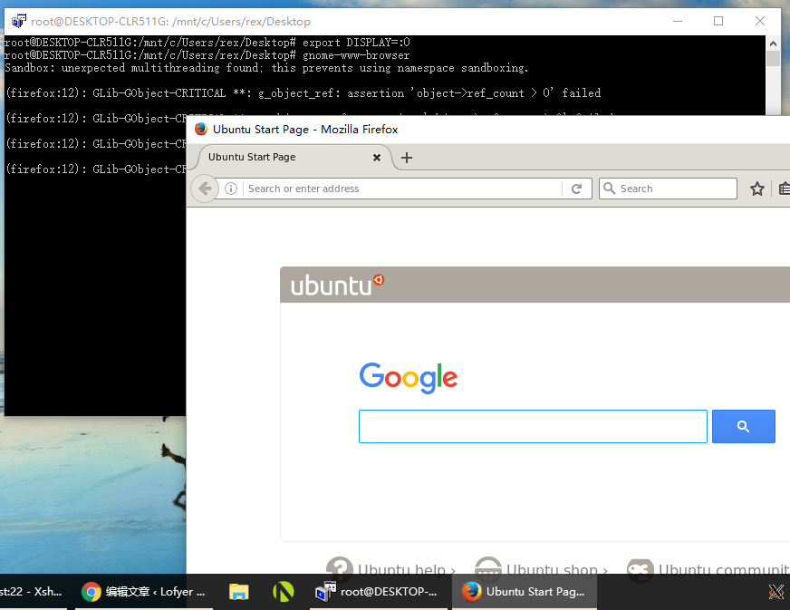Image resolution: width=790 pixels, height=610 pixels.
Task: Click the Firefox icon in window title bar
Action: tap(201, 129)
